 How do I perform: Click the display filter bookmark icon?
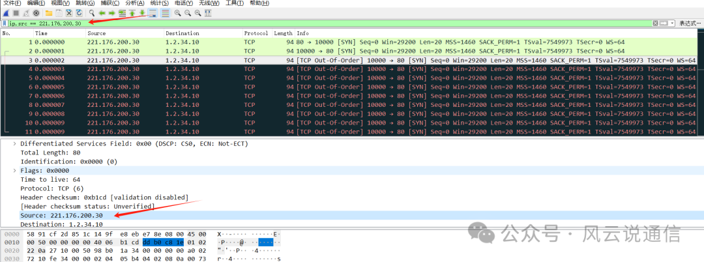tap(5, 23)
